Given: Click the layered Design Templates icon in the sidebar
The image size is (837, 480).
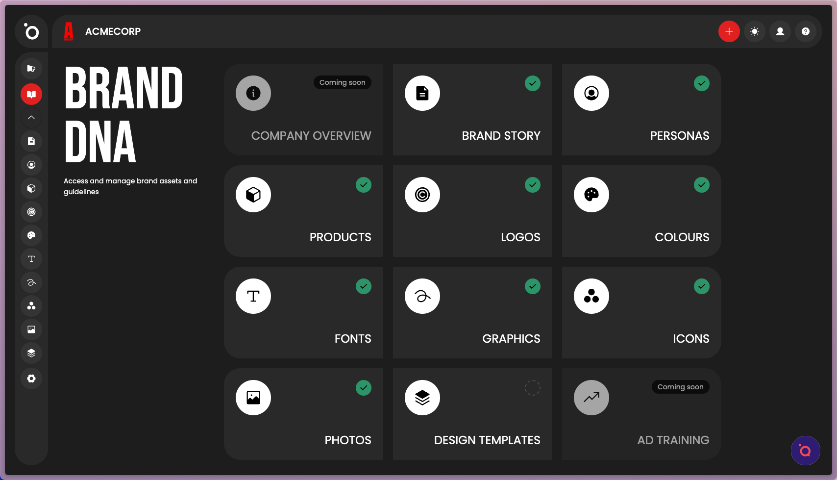Looking at the screenshot, I should click(31, 353).
